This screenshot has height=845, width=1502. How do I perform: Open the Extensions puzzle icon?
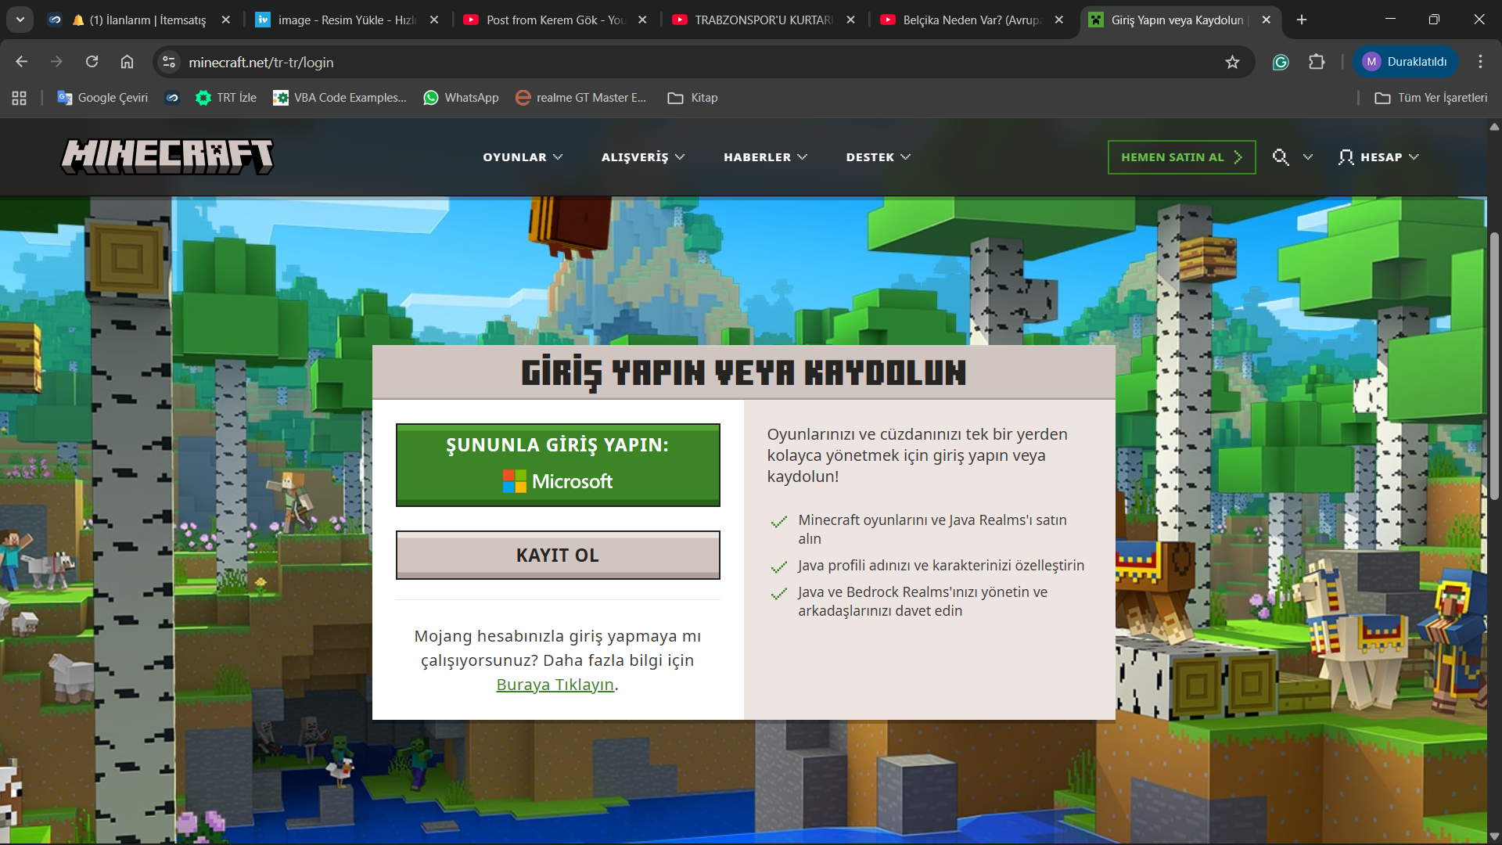point(1317,62)
